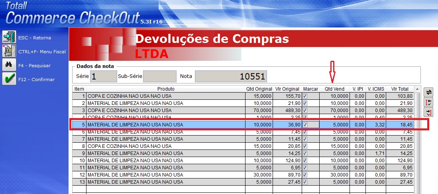Click Vlr Original cell 489,30
This screenshot has height=194, width=438.
tap(287, 111)
